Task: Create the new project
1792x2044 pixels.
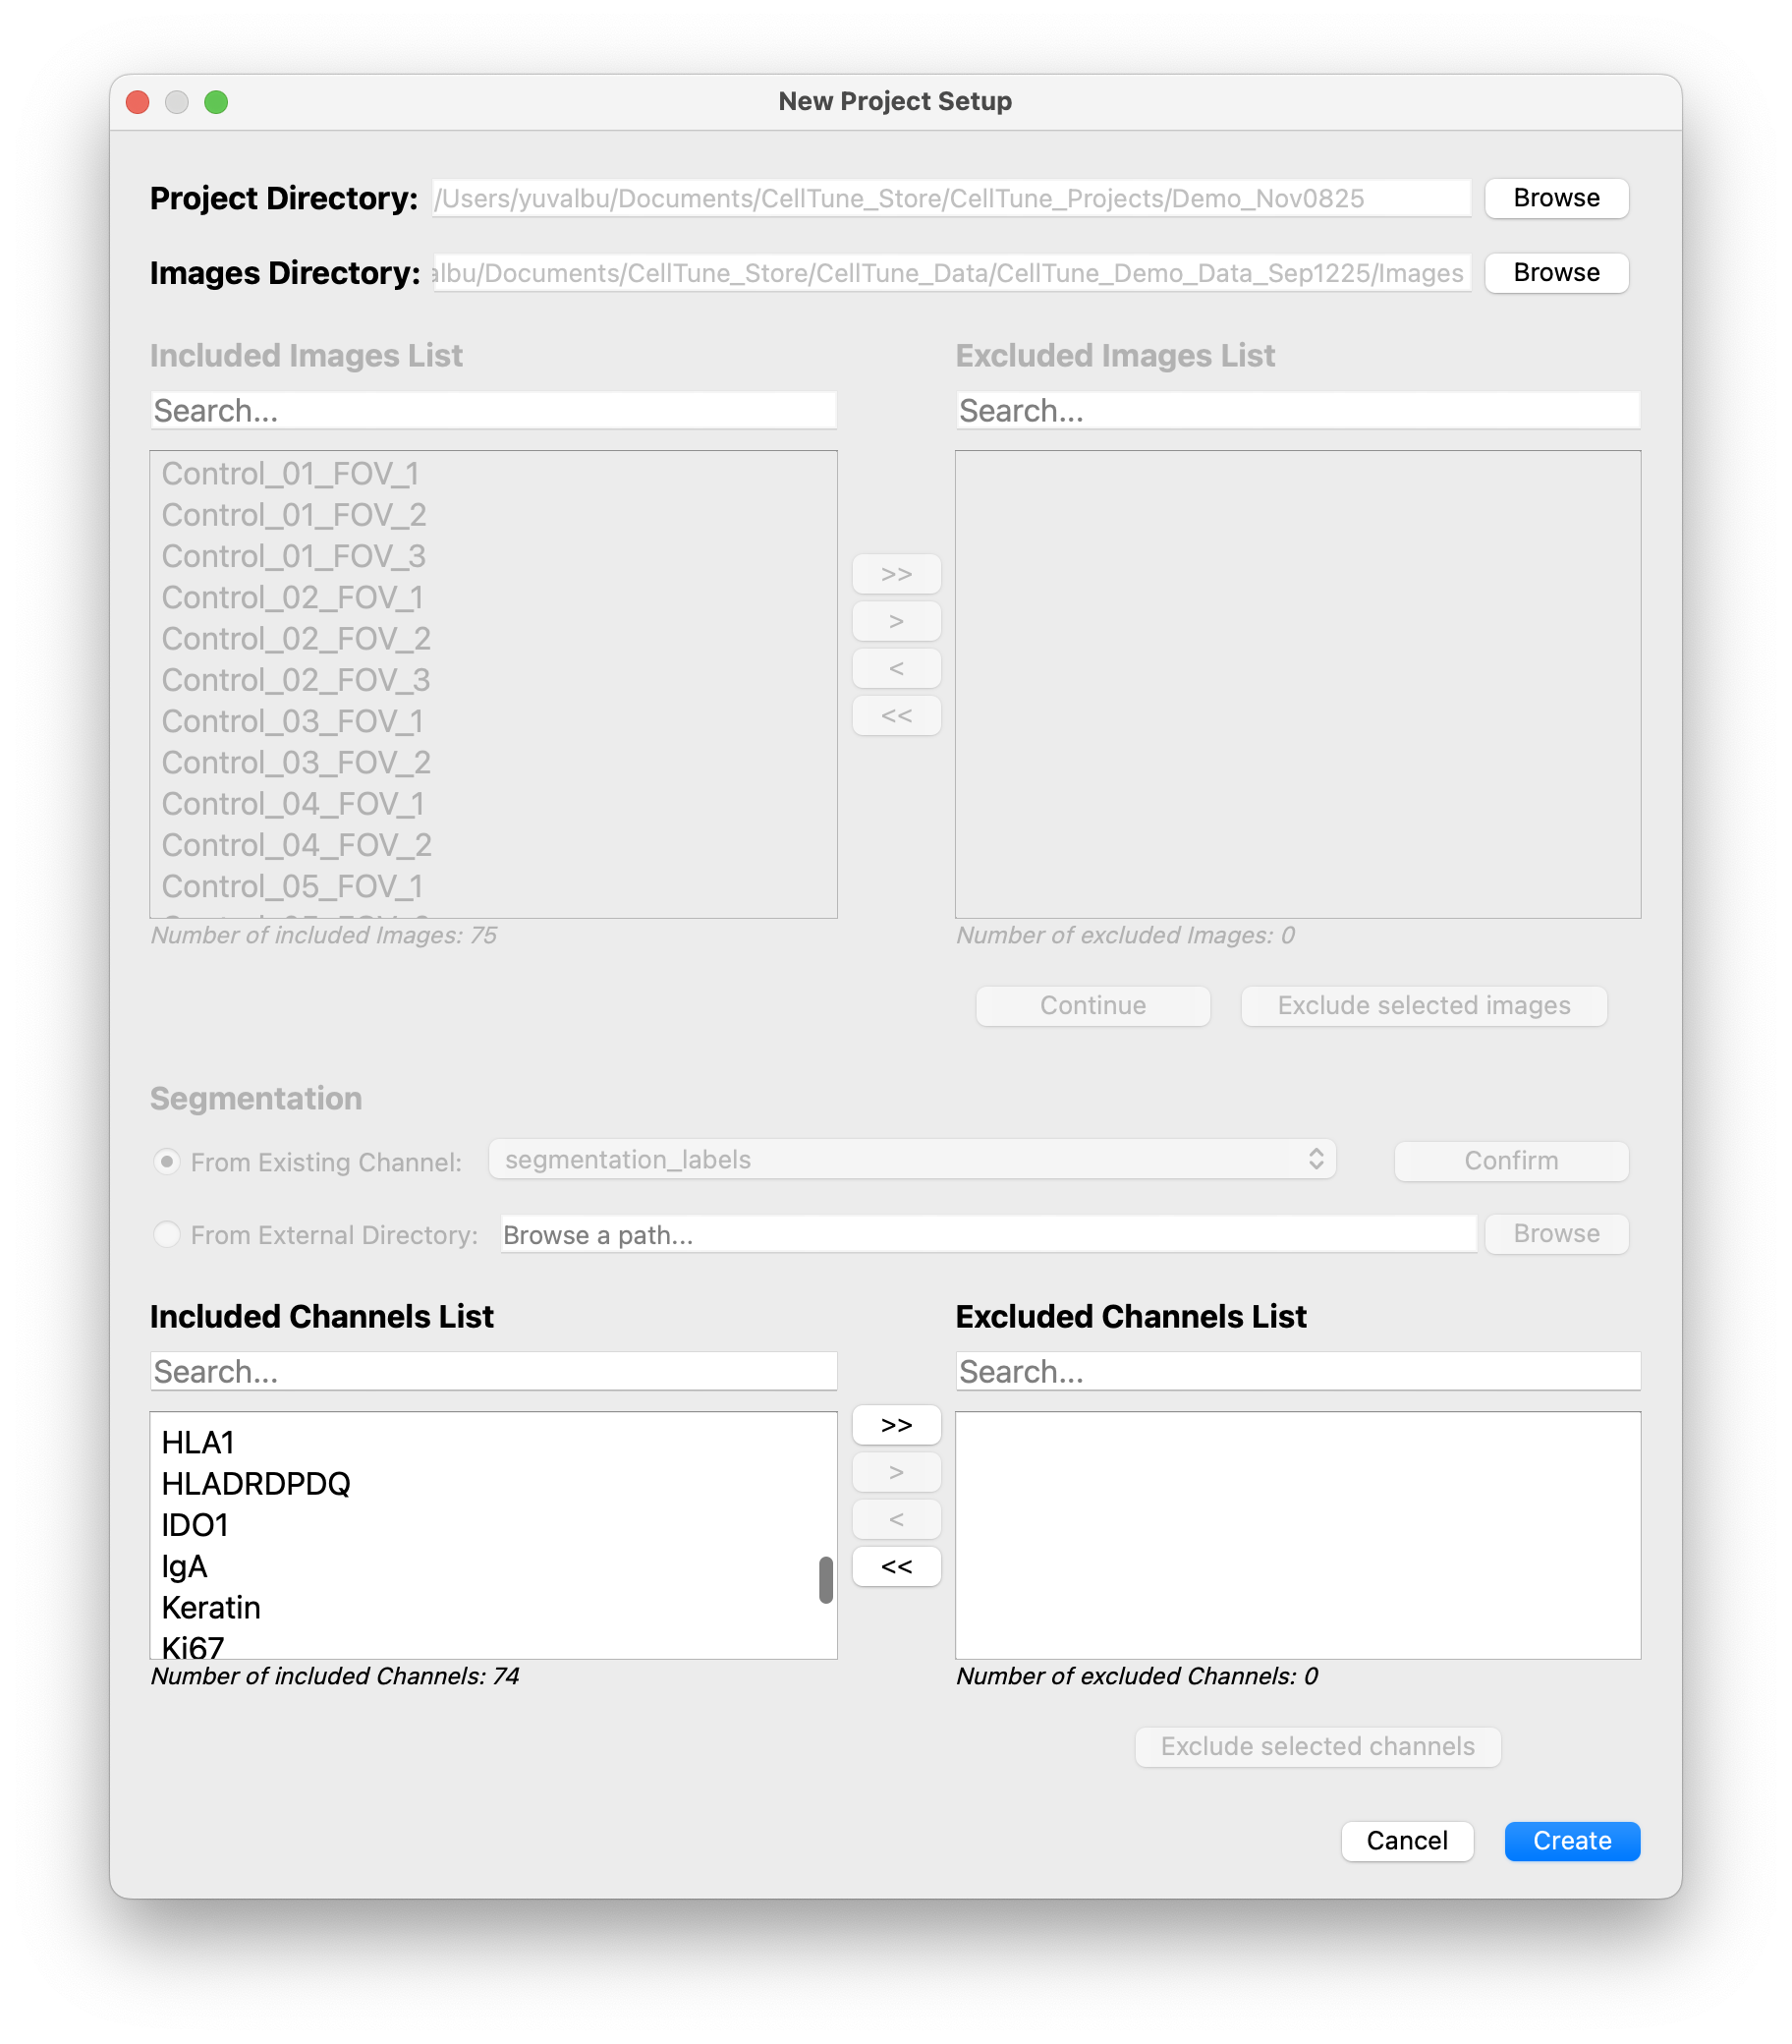Action: (1571, 1840)
